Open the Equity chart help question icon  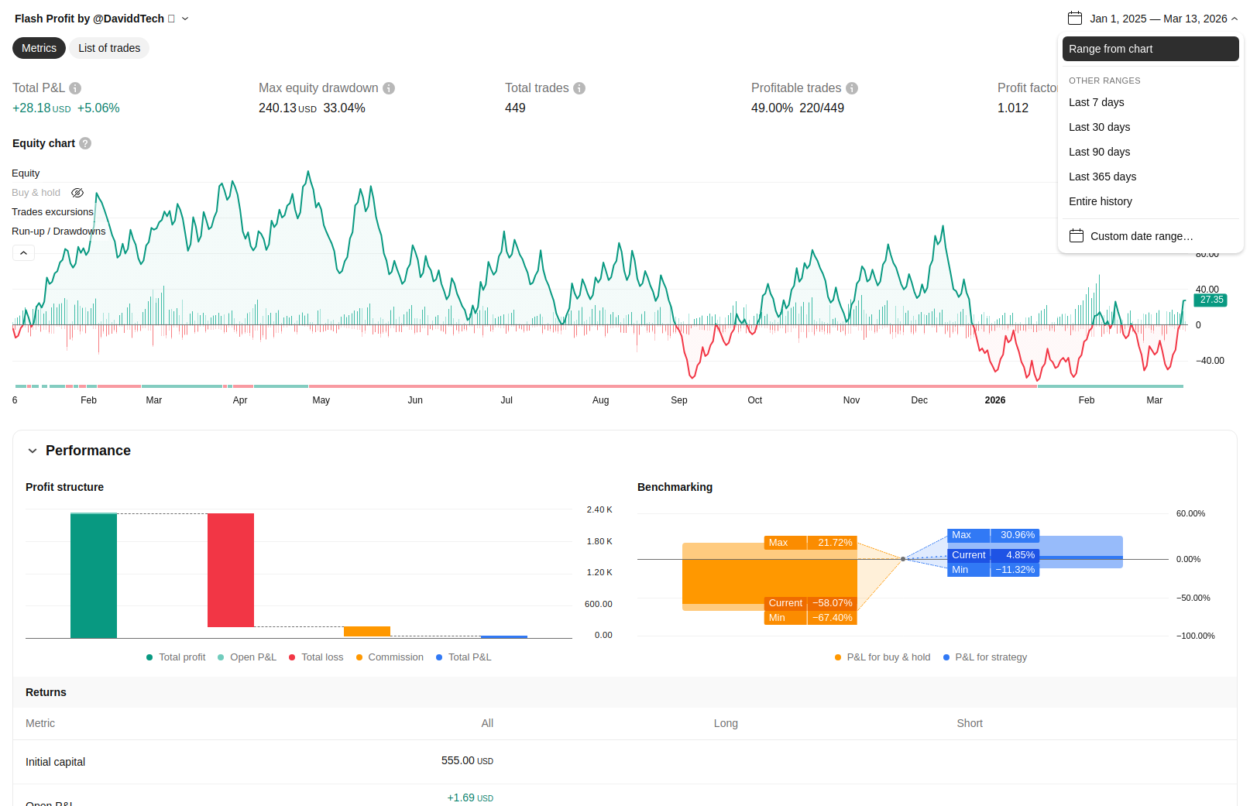click(x=85, y=143)
